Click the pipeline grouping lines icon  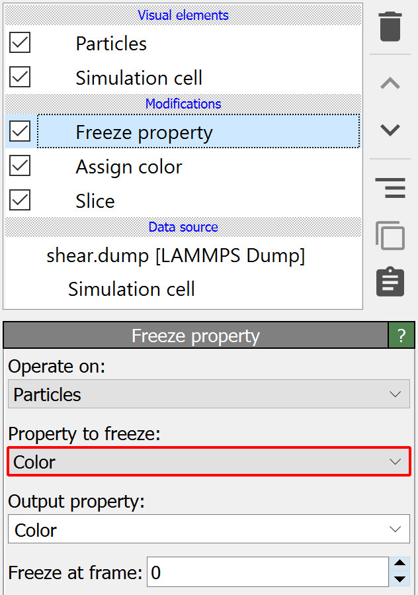click(390, 188)
